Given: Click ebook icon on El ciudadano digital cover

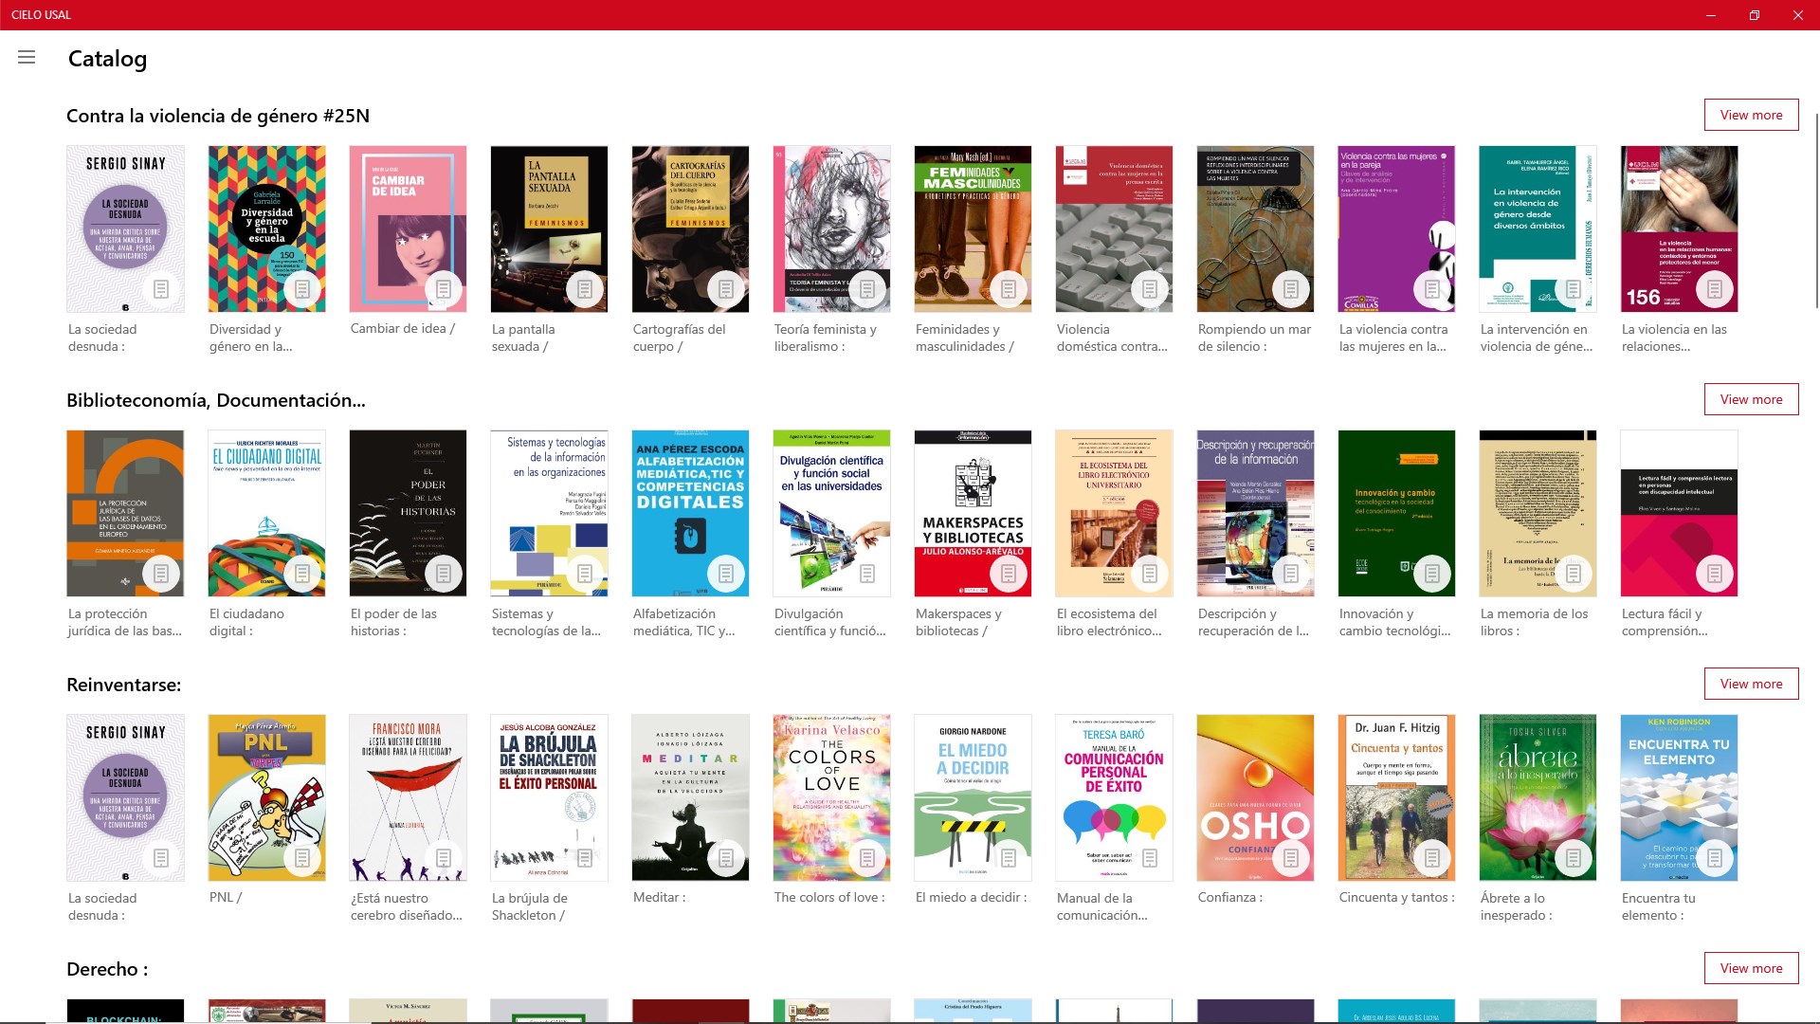Looking at the screenshot, I should click(302, 574).
